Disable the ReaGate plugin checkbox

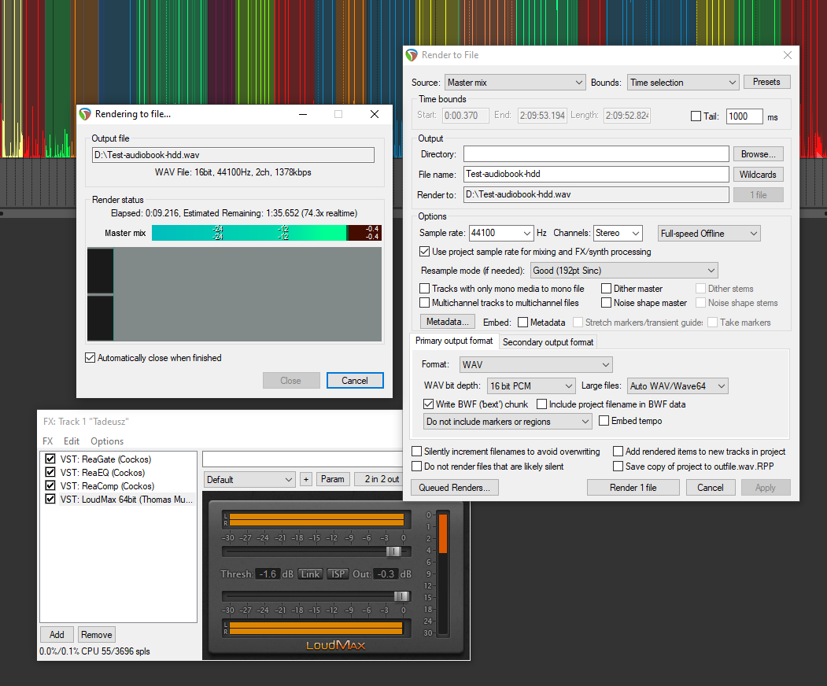click(x=50, y=459)
